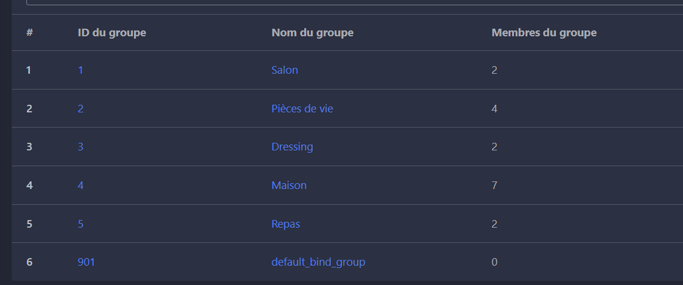
Task: Sort by Membres du groupe header
Action: click(x=544, y=33)
